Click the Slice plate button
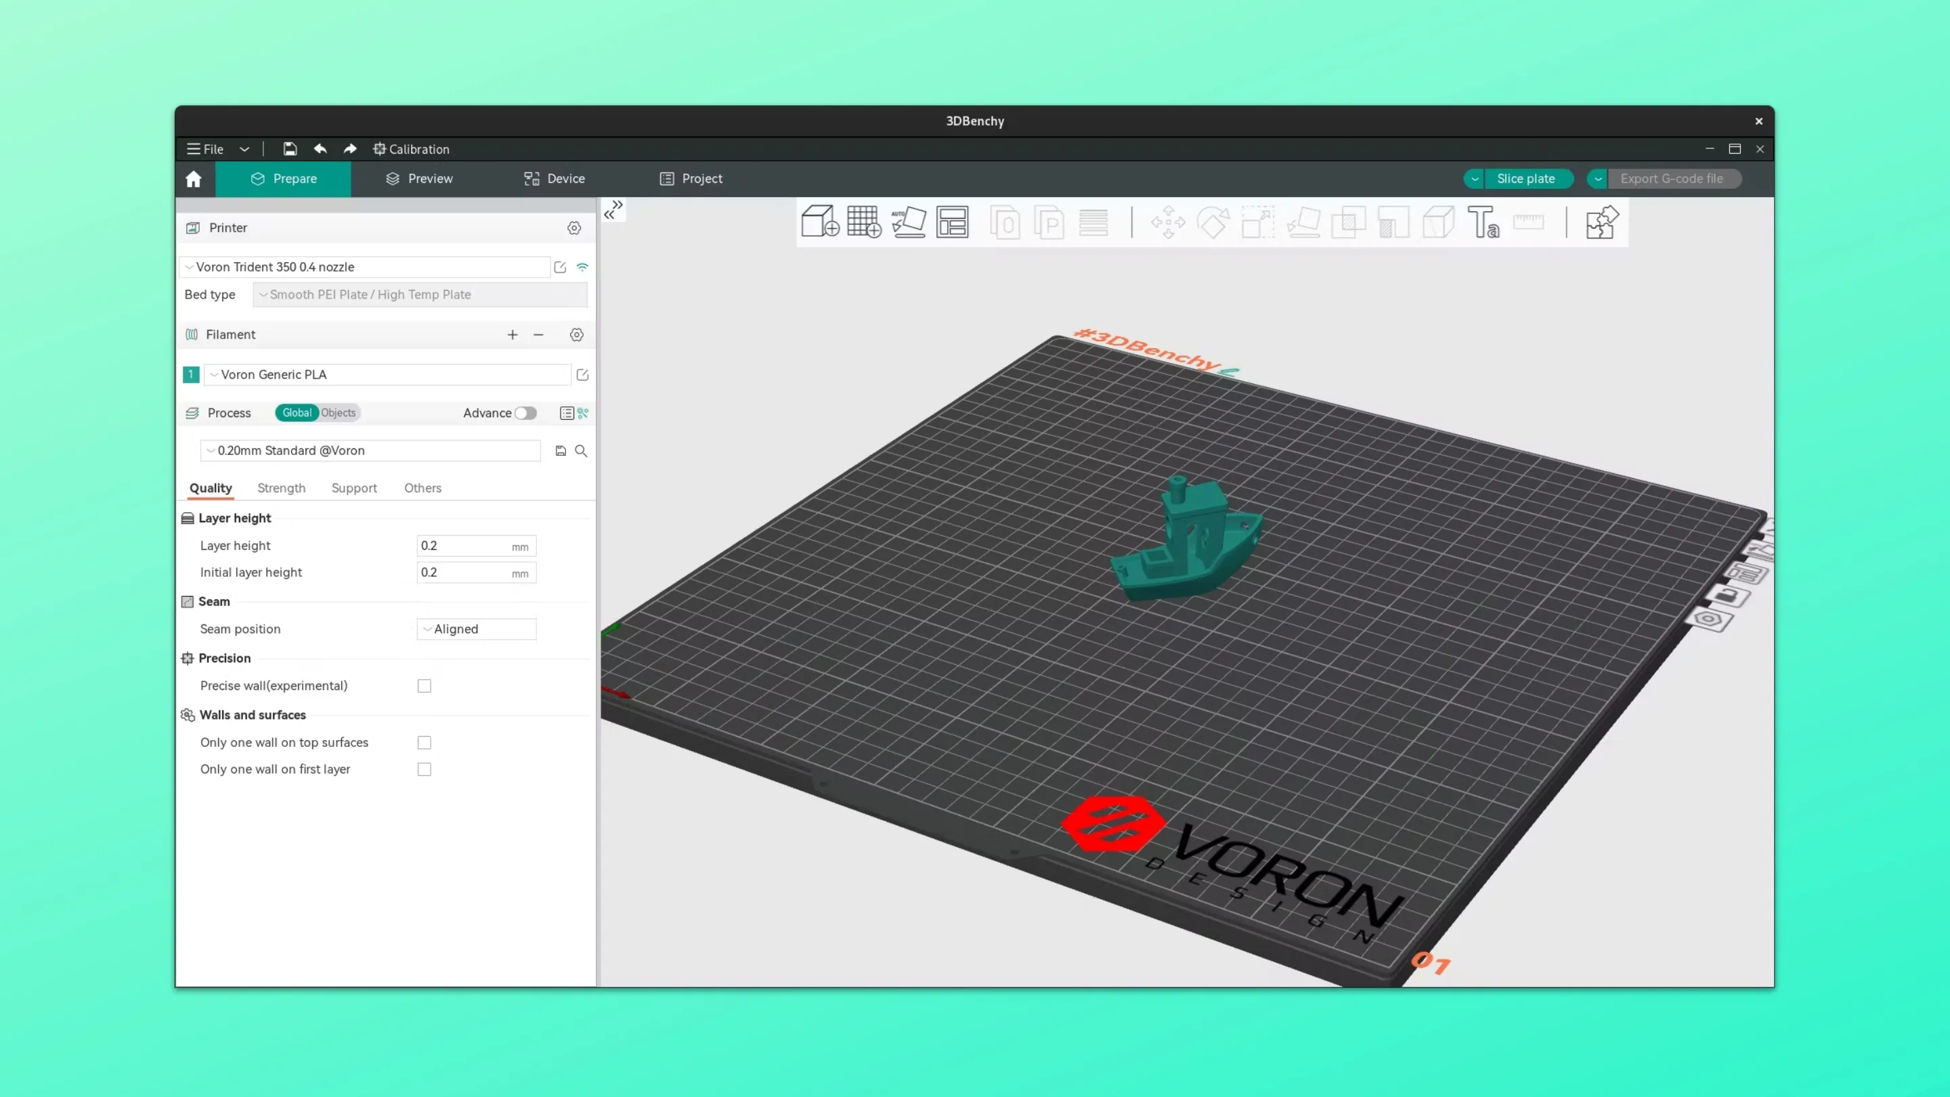1950x1097 pixels. [1528, 179]
